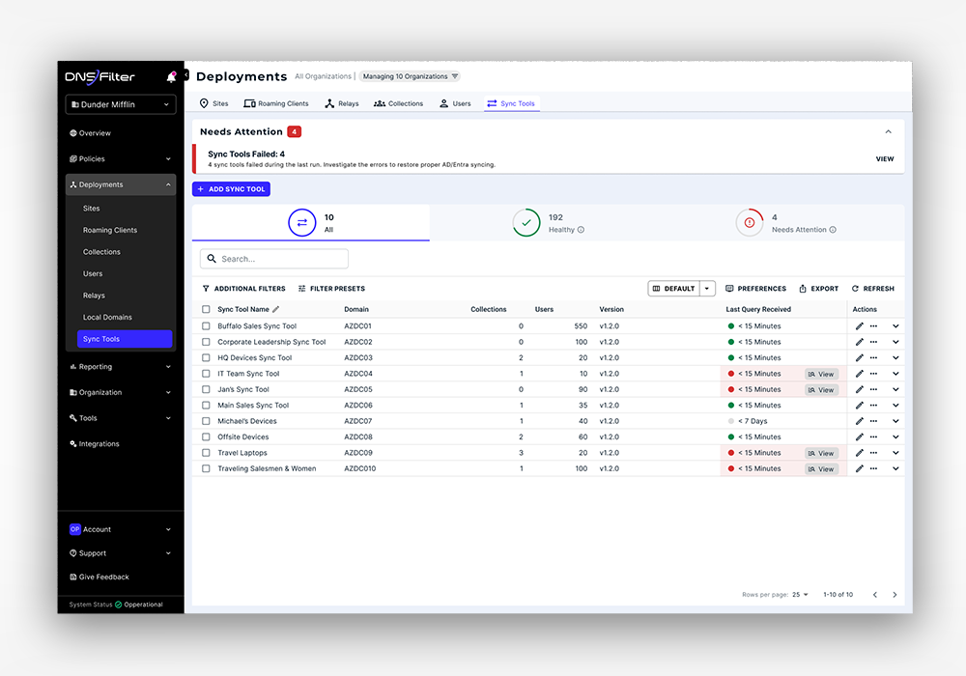Click the search magnifier icon
Screen dimensions: 966x676
(x=212, y=259)
